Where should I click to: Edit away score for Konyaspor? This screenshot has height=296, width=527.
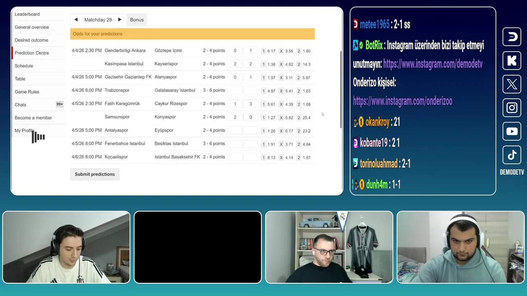250,117
